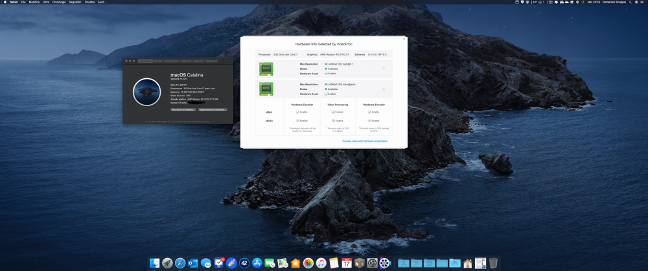Open Launchpad rocket icon in dock

(x=167, y=263)
